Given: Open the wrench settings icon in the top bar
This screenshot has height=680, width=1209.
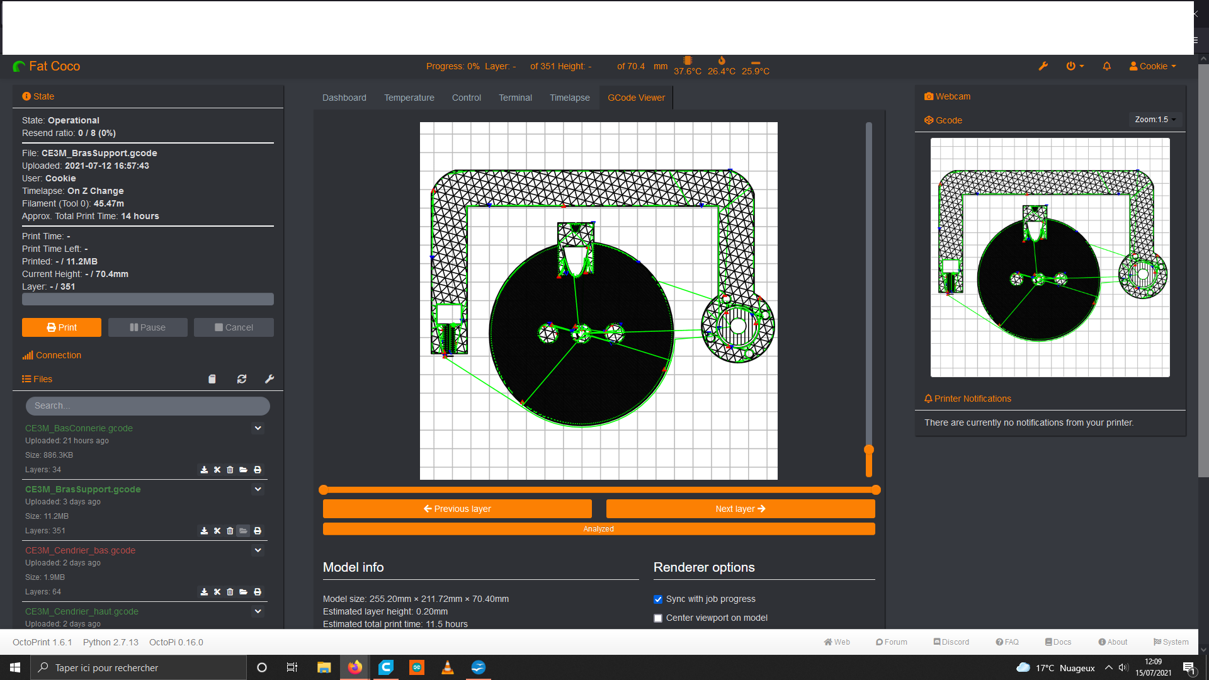Looking at the screenshot, I should tap(1043, 66).
